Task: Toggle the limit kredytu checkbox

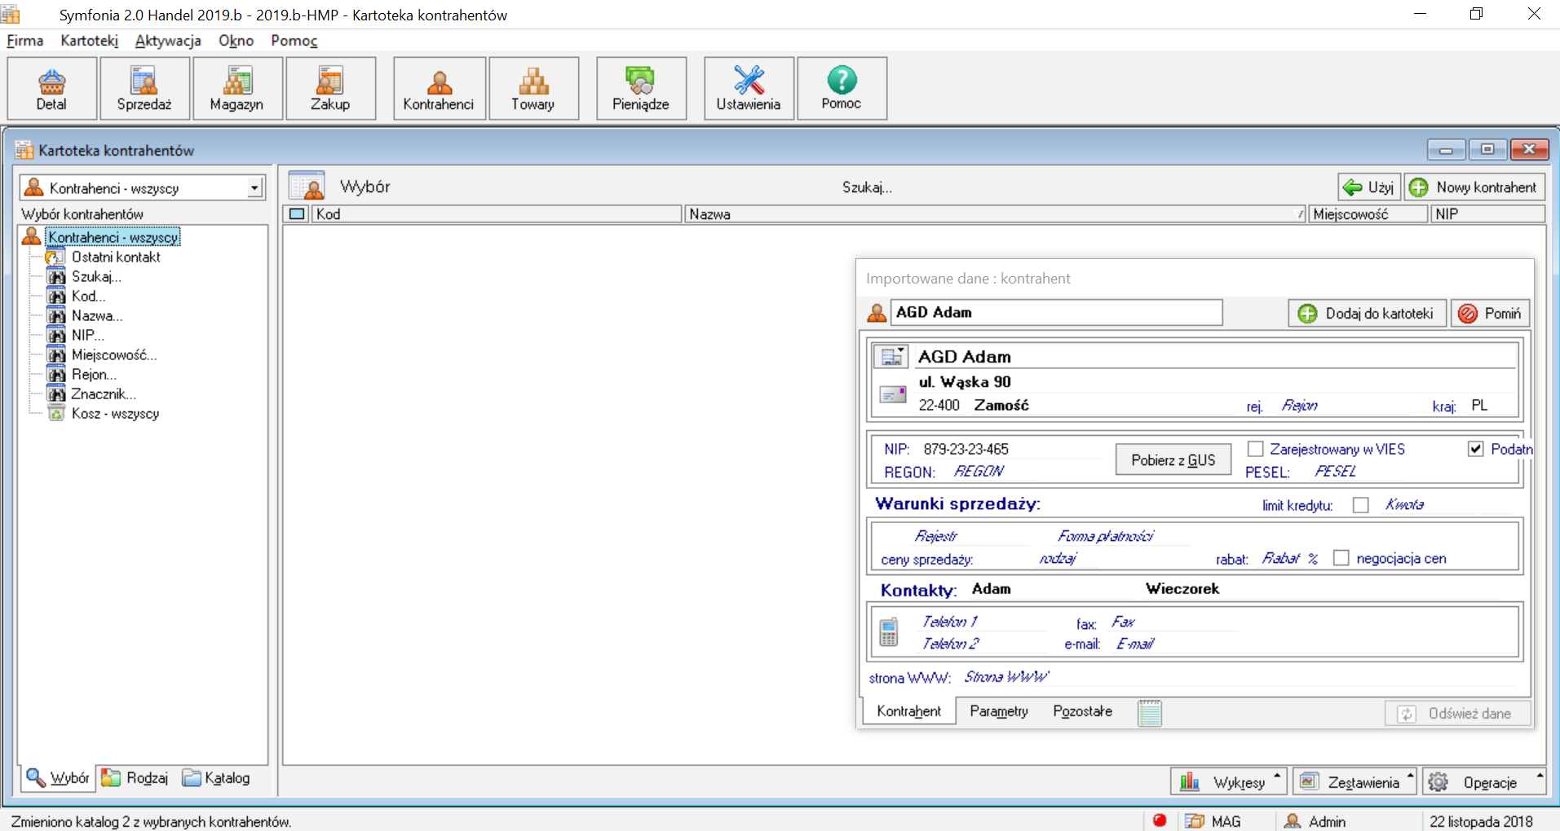Action: (x=1360, y=505)
